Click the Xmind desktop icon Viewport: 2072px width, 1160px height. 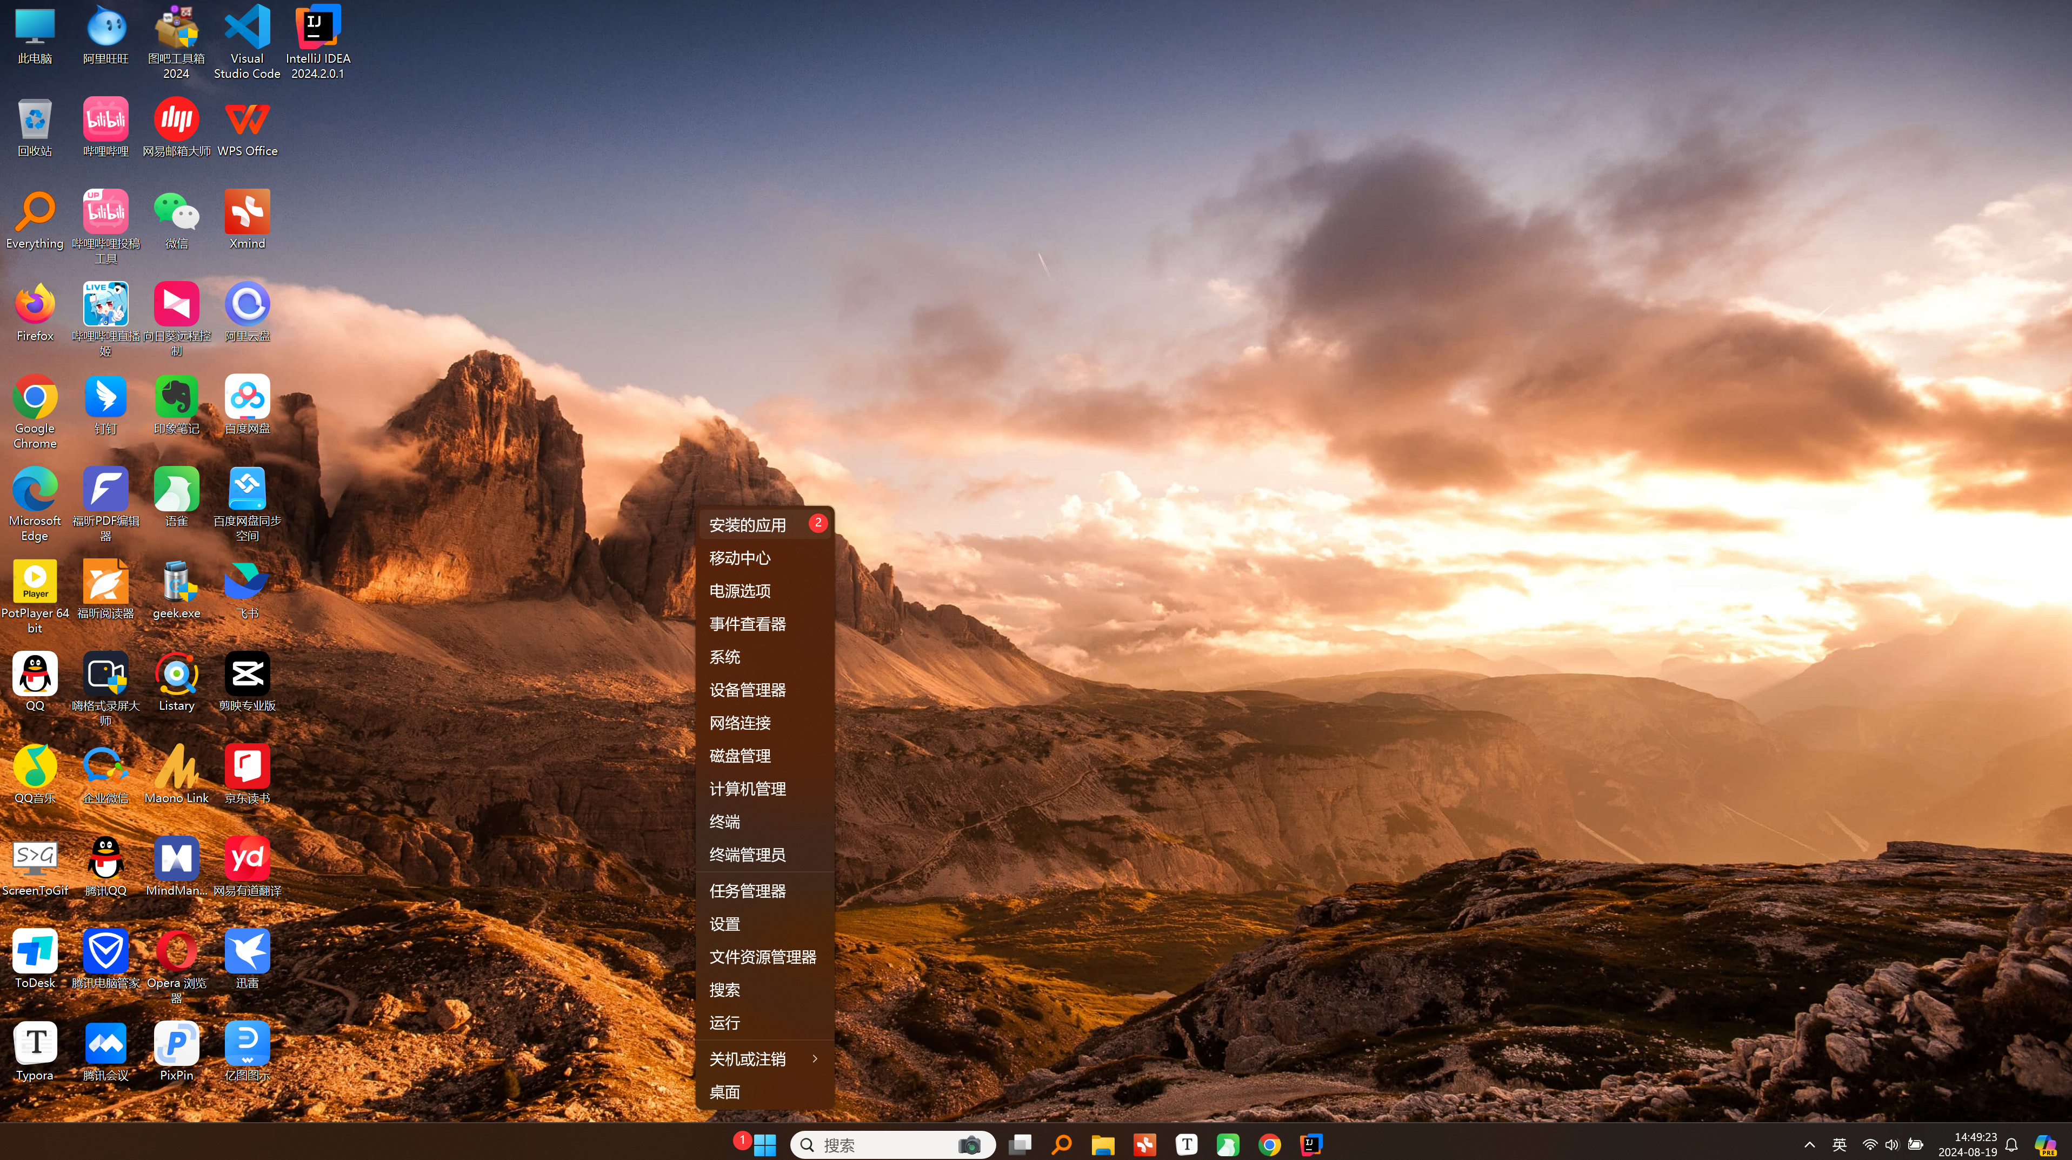pos(246,211)
